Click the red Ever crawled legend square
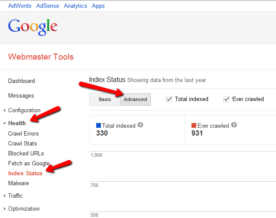 (x=194, y=125)
